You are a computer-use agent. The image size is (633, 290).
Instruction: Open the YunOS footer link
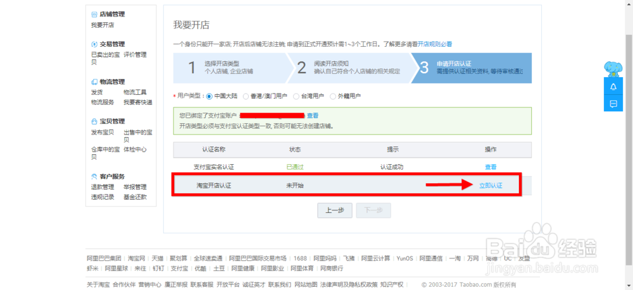(405, 258)
